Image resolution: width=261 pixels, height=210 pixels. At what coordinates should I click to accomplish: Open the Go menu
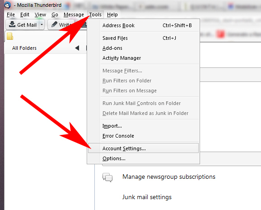click(55, 14)
